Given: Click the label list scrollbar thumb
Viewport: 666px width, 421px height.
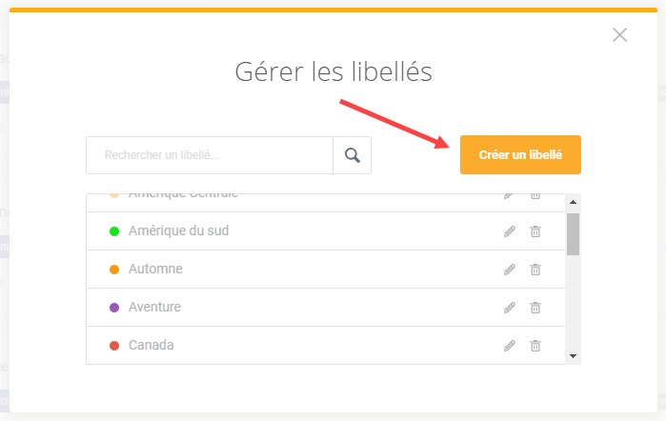Looking at the screenshot, I should (573, 234).
